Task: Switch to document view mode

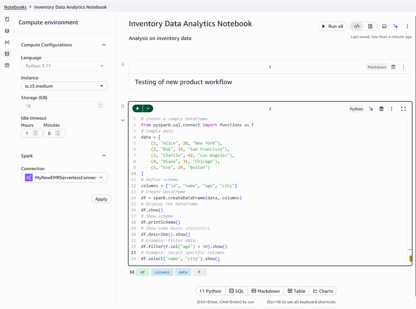Action: [370, 26]
